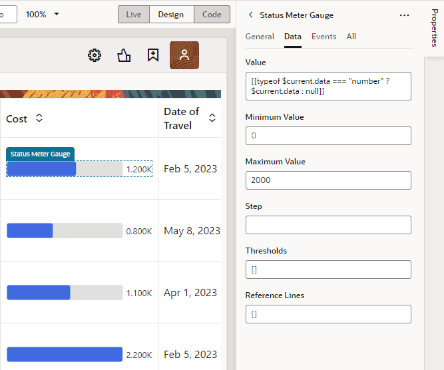Click the Apr 1, 2023 date cell
Screen dimensions: 444x370
(190, 292)
